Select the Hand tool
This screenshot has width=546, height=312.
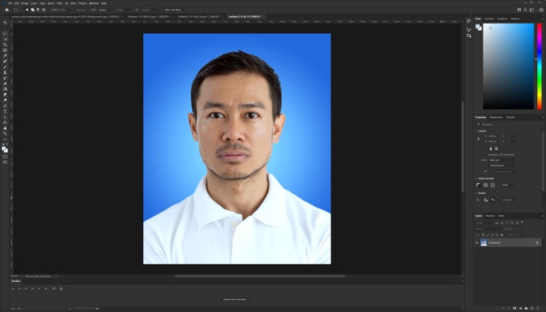coord(5,128)
